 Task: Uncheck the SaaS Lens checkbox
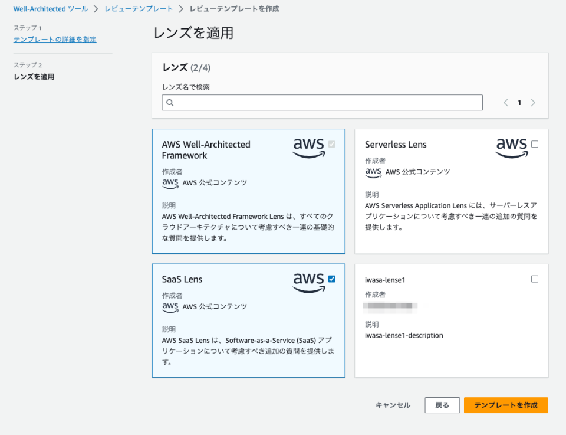coord(331,279)
